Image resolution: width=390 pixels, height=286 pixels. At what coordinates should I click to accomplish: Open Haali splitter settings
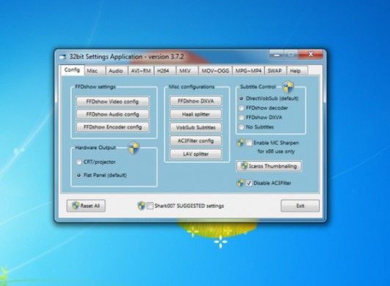pos(196,114)
